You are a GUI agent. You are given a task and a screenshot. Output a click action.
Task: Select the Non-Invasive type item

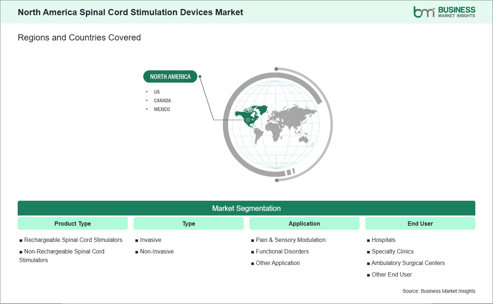pos(154,251)
